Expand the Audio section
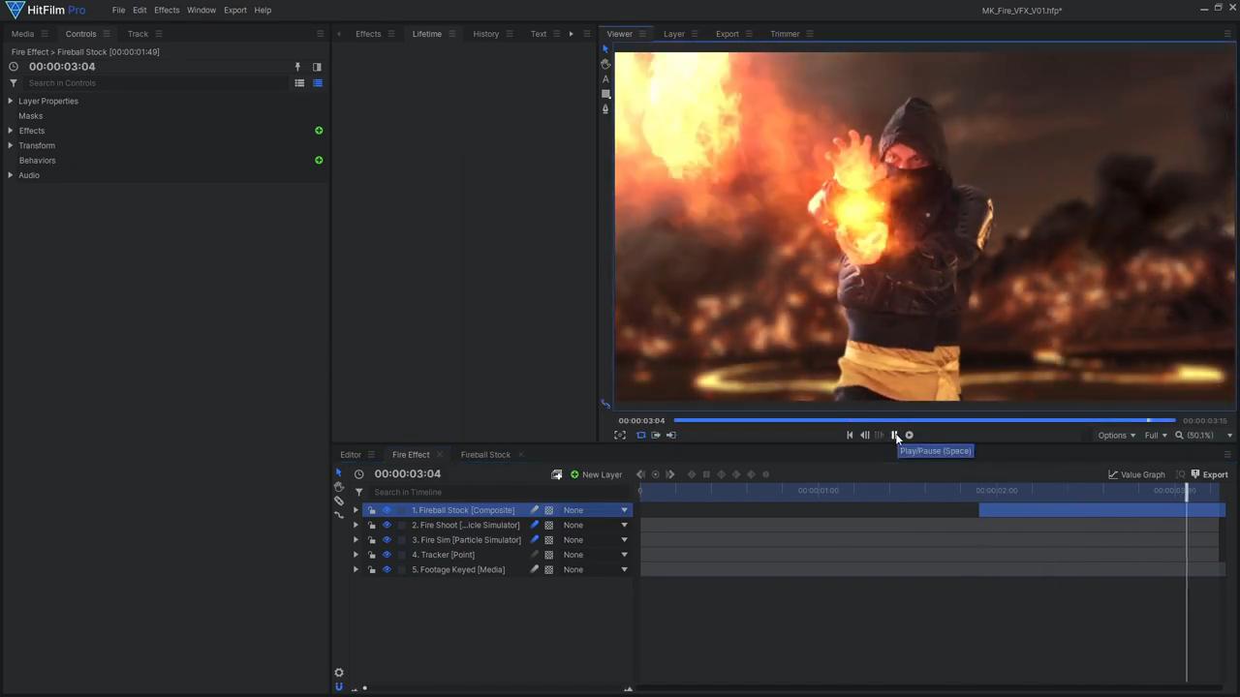The width and height of the screenshot is (1240, 697). 11,175
